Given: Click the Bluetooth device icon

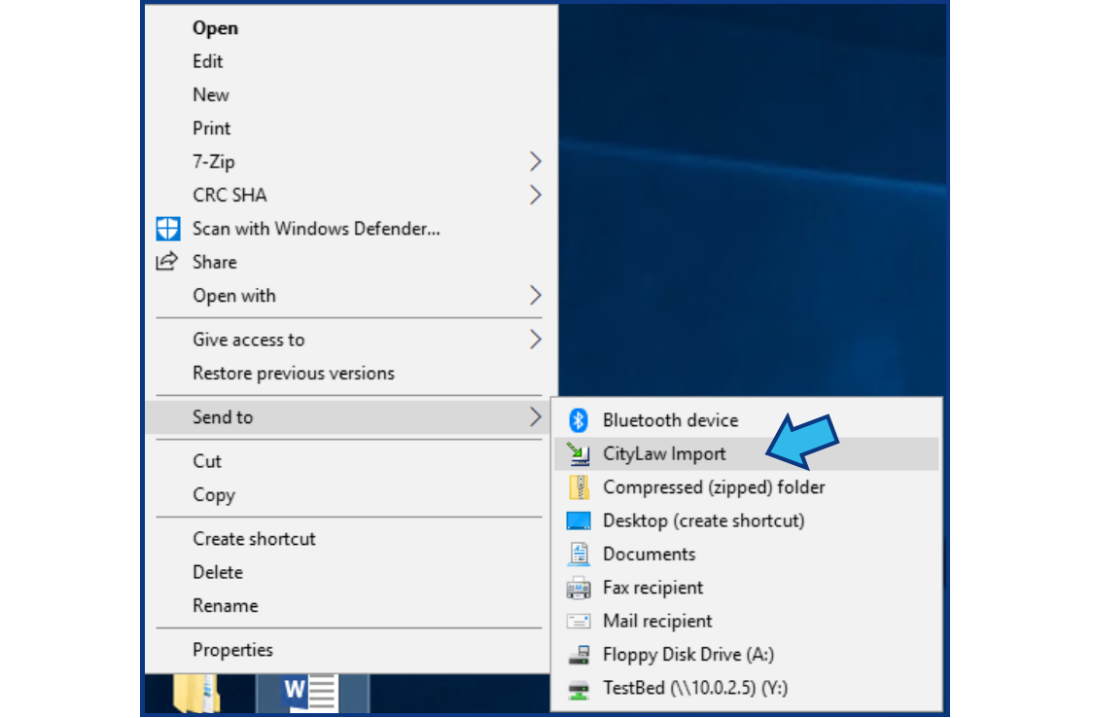Looking at the screenshot, I should tap(578, 420).
